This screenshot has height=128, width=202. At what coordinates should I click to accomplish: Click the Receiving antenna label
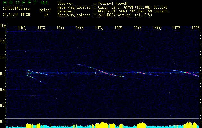(x=74, y=15)
